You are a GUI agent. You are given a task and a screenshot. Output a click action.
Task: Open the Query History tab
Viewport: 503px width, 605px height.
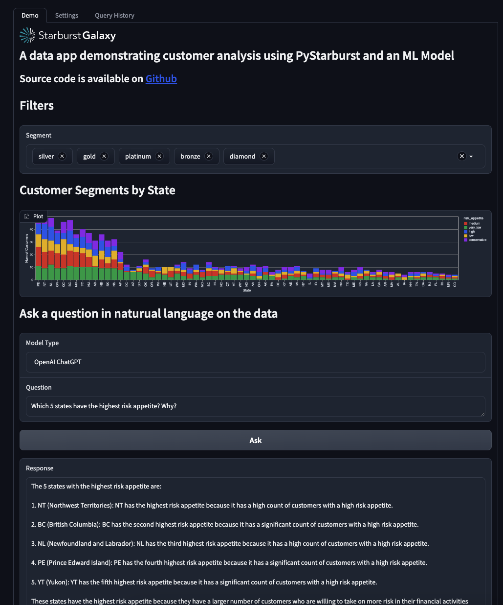click(x=114, y=15)
